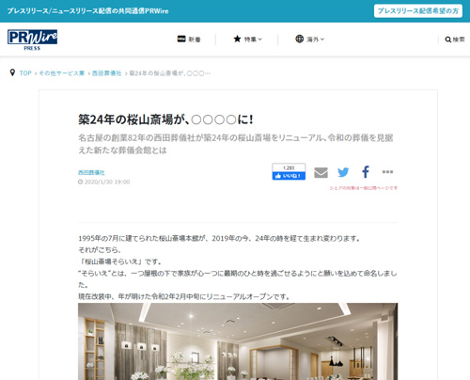470x380 pixels.
Task: Click the プレスリリース配信希望の方 button
Action: click(x=418, y=11)
